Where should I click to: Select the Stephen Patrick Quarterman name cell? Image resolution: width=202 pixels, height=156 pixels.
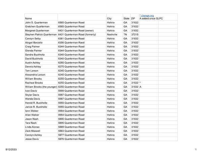click(41, 34)
